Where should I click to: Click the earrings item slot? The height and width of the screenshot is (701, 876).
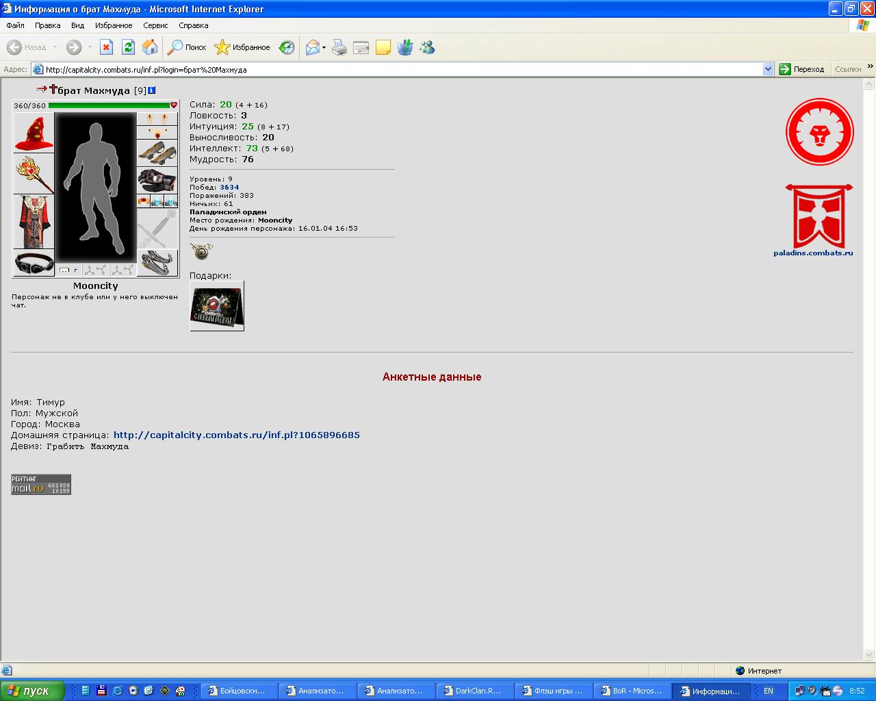tap(157, 119)
